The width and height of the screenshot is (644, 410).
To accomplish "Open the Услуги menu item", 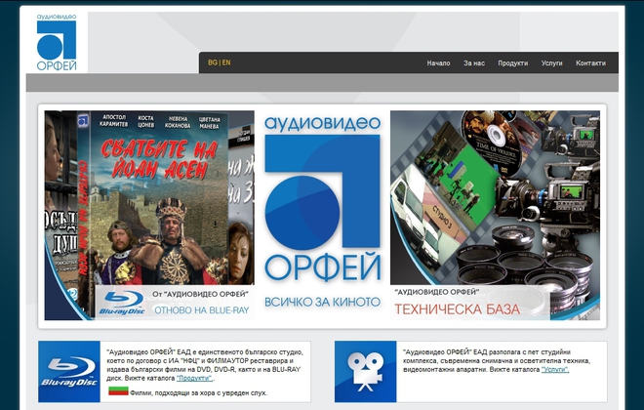I will pos(551,63).
